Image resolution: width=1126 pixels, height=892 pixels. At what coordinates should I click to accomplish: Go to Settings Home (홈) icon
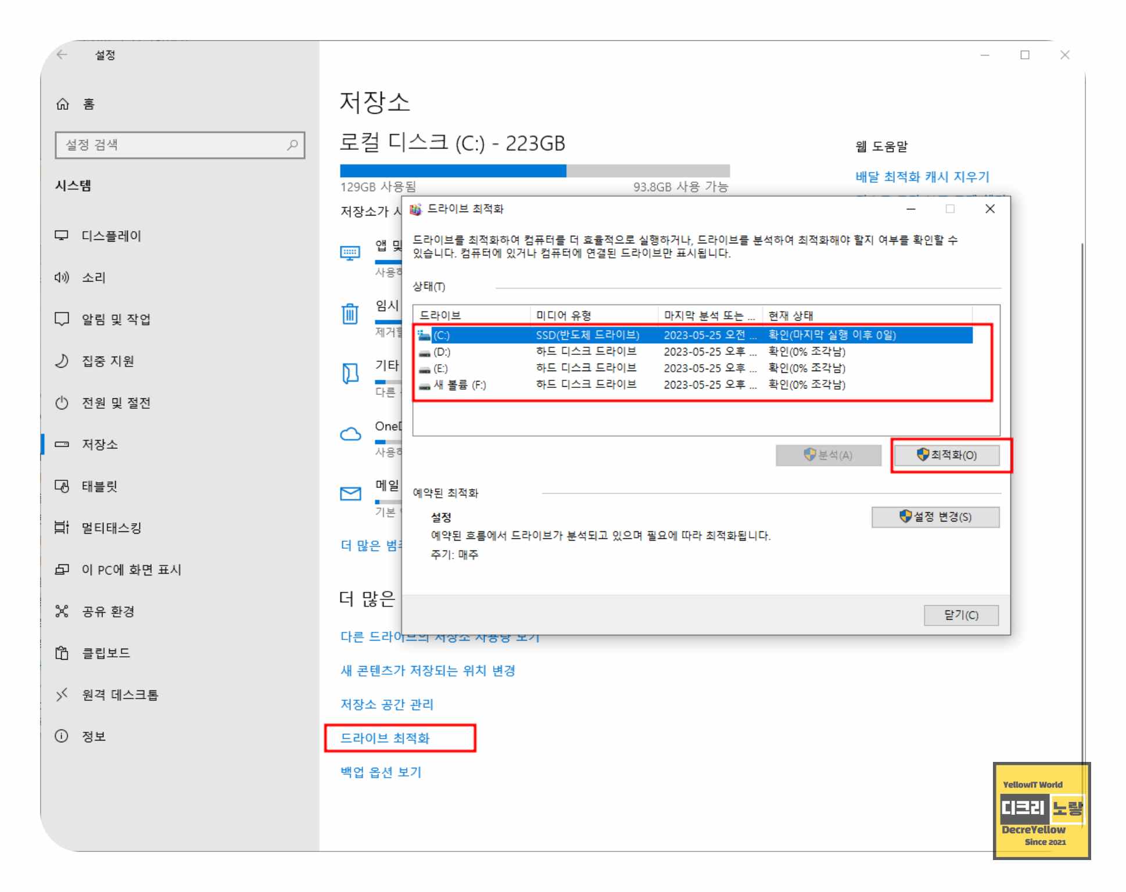pyautogui.click(x=62, y=104)
